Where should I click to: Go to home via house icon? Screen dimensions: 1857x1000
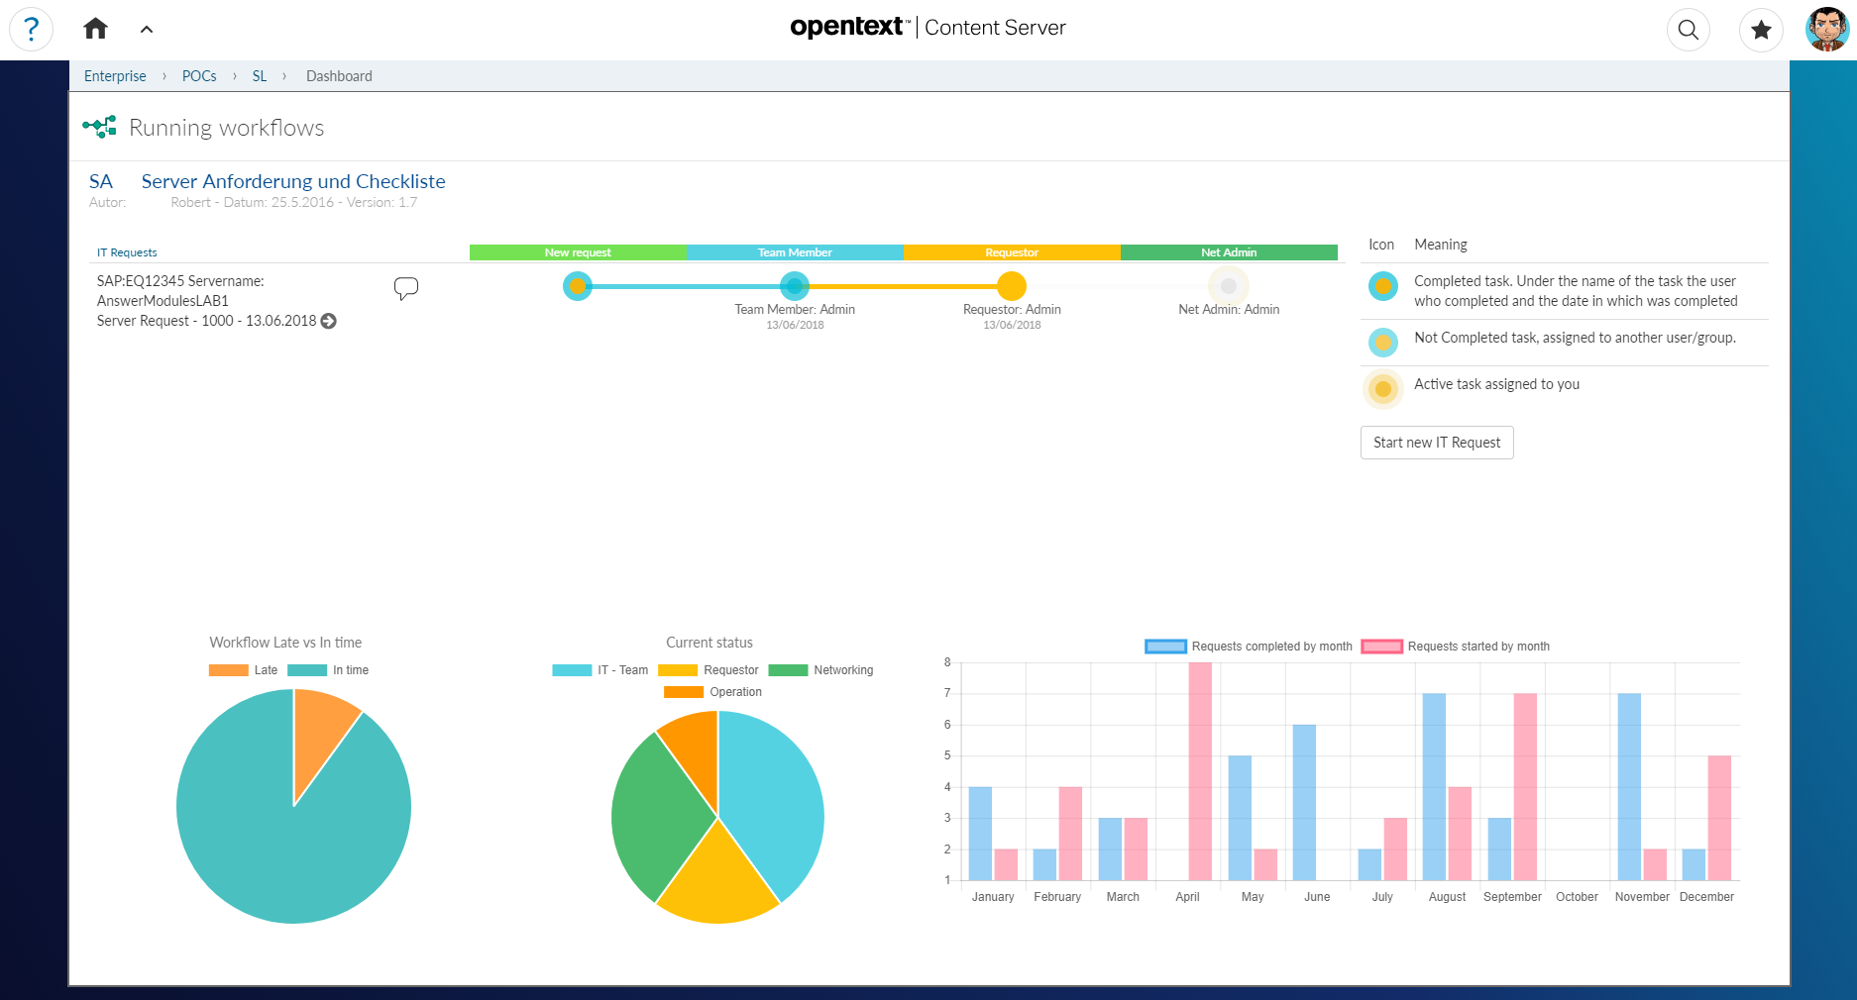point(95,29)
